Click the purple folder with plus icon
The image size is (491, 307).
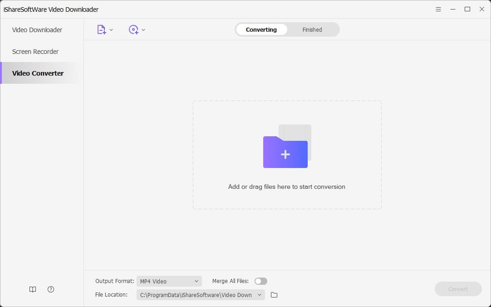coord(285,153)
